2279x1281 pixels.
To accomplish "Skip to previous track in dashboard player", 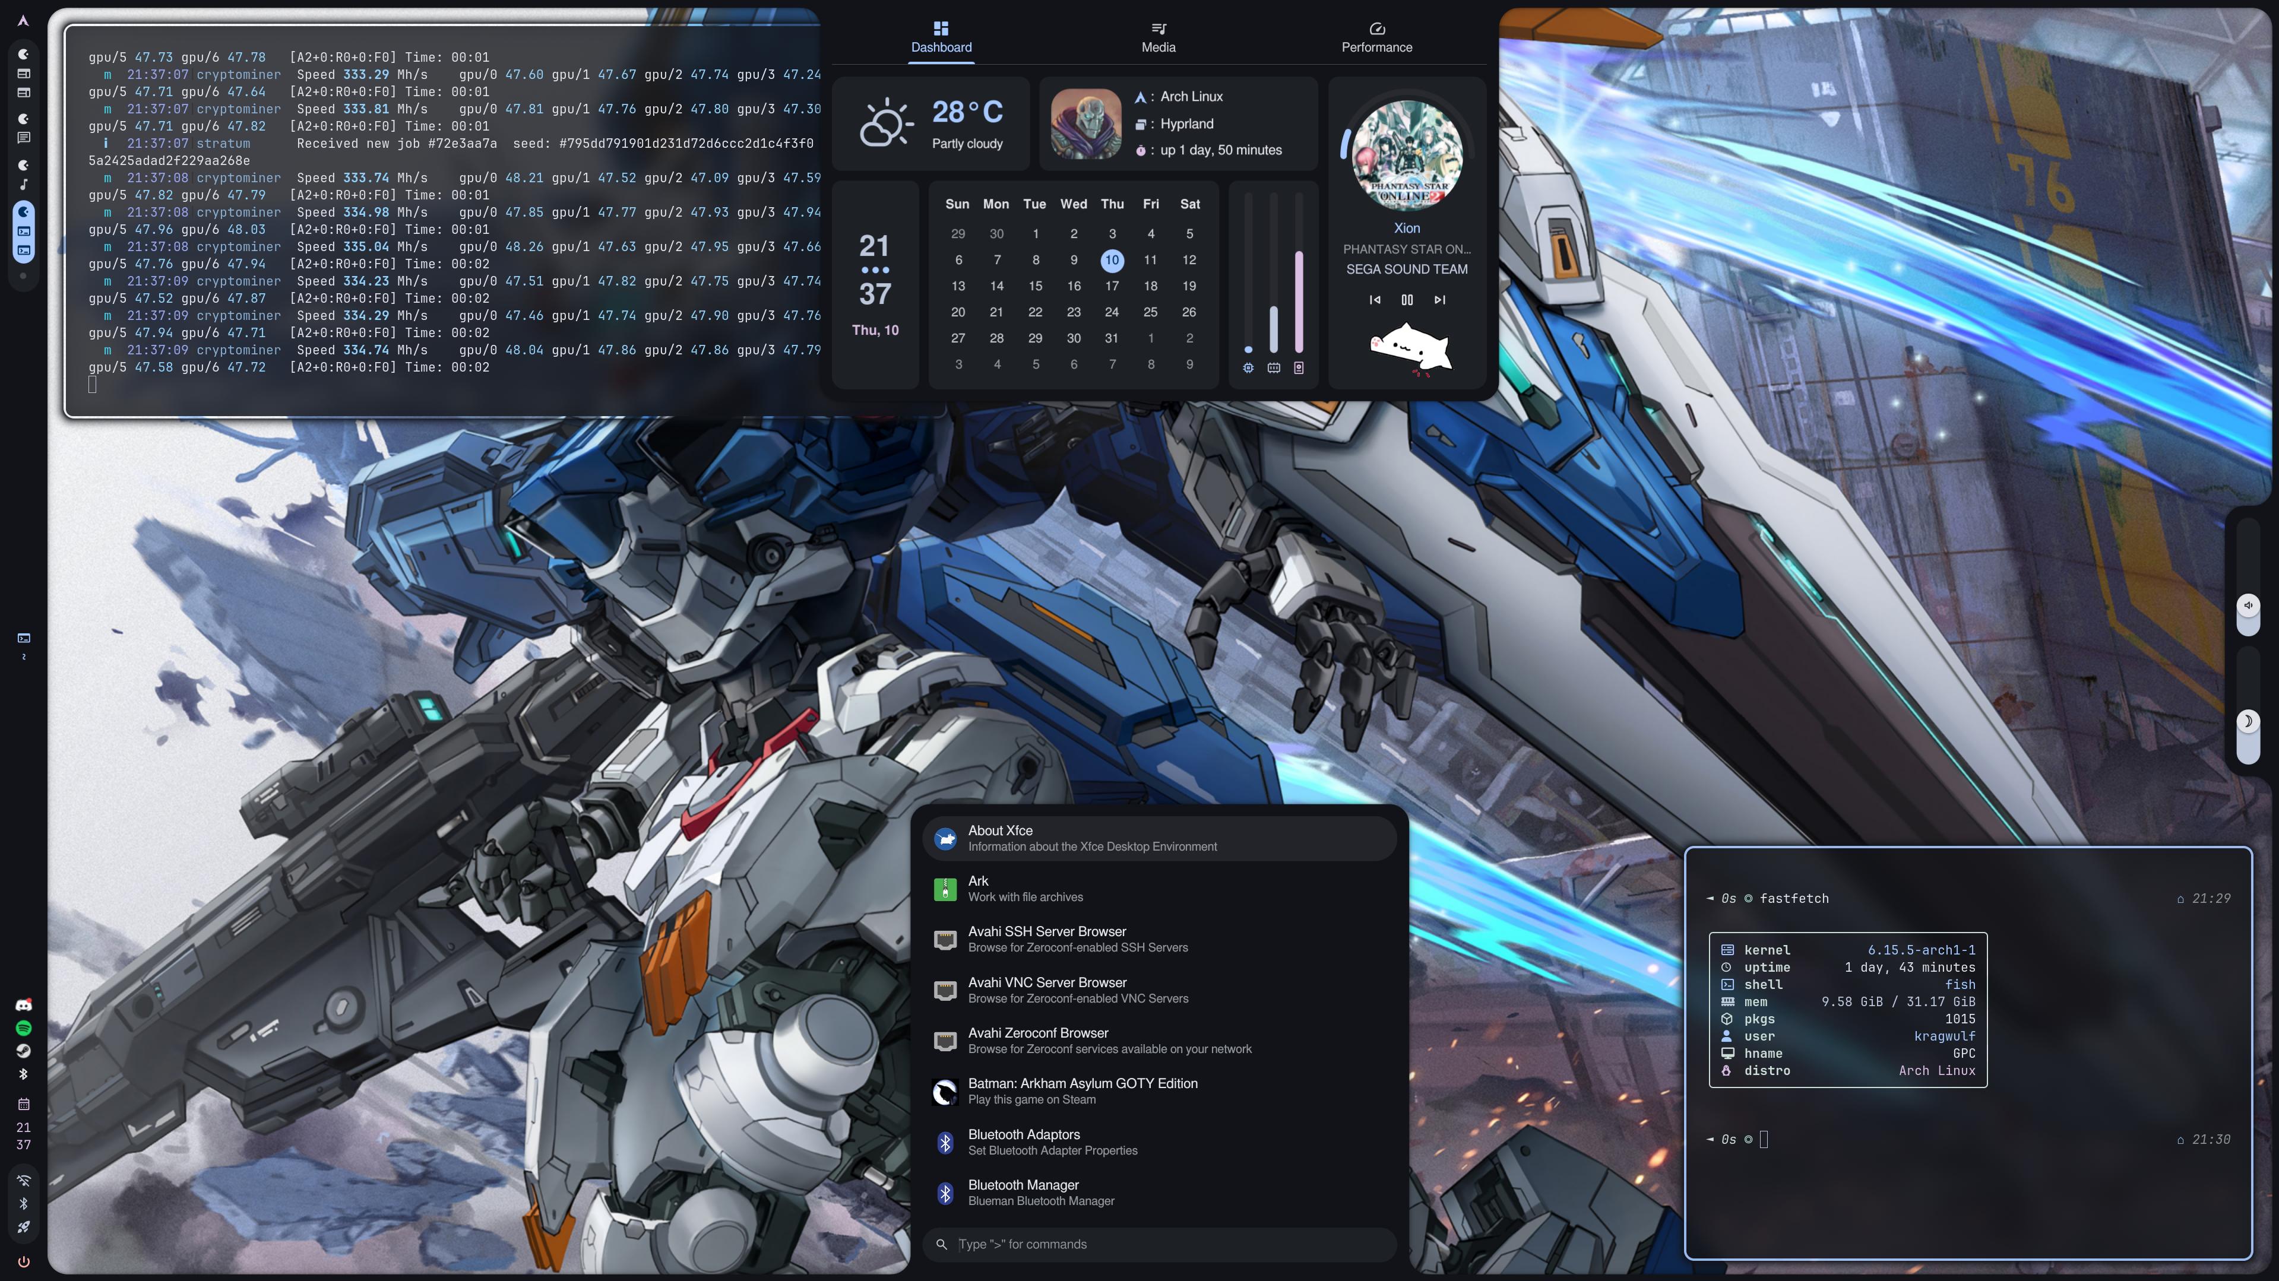I will click(x=1375, y=300).
